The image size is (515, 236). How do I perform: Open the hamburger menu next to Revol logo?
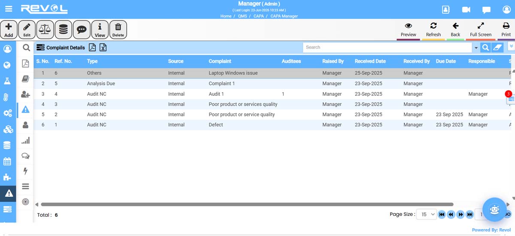9,9
